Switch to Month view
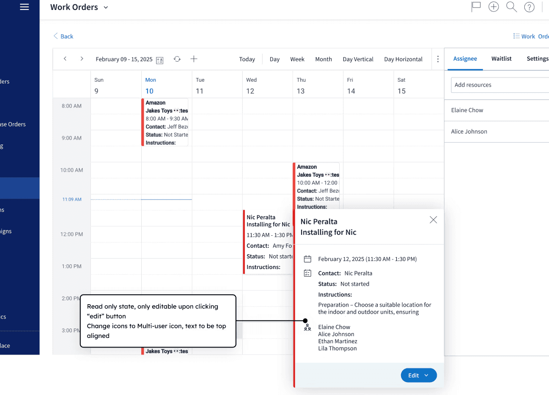 (324, 59)
